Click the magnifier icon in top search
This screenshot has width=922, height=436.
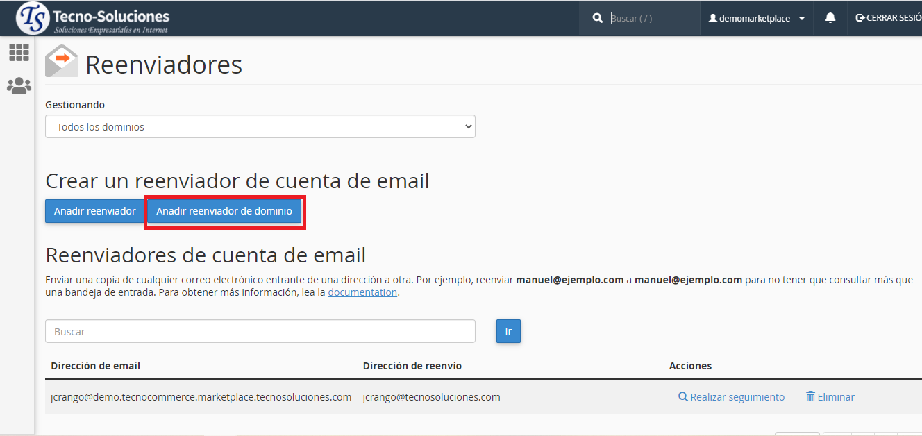pyautogui.click(x=598, y=19)
